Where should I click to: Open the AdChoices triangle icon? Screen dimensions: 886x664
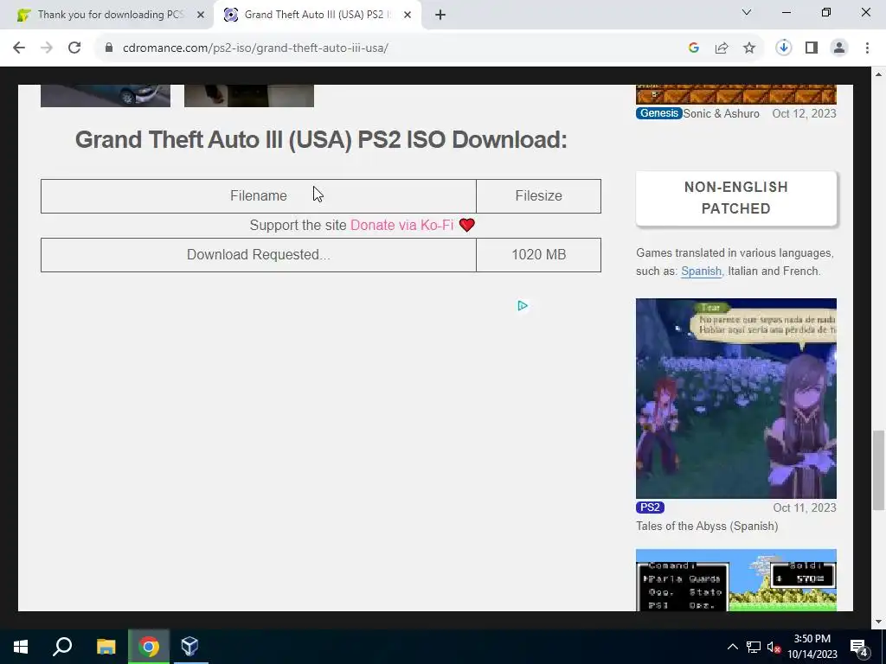523,306
